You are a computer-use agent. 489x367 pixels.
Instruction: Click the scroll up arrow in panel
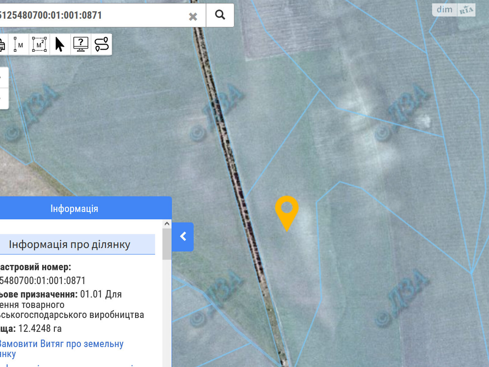[x=167, y=224]
